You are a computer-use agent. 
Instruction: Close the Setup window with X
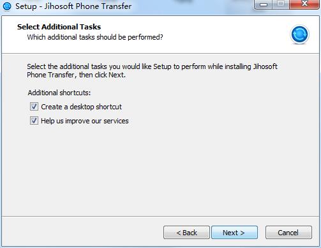tap(304, 4)
